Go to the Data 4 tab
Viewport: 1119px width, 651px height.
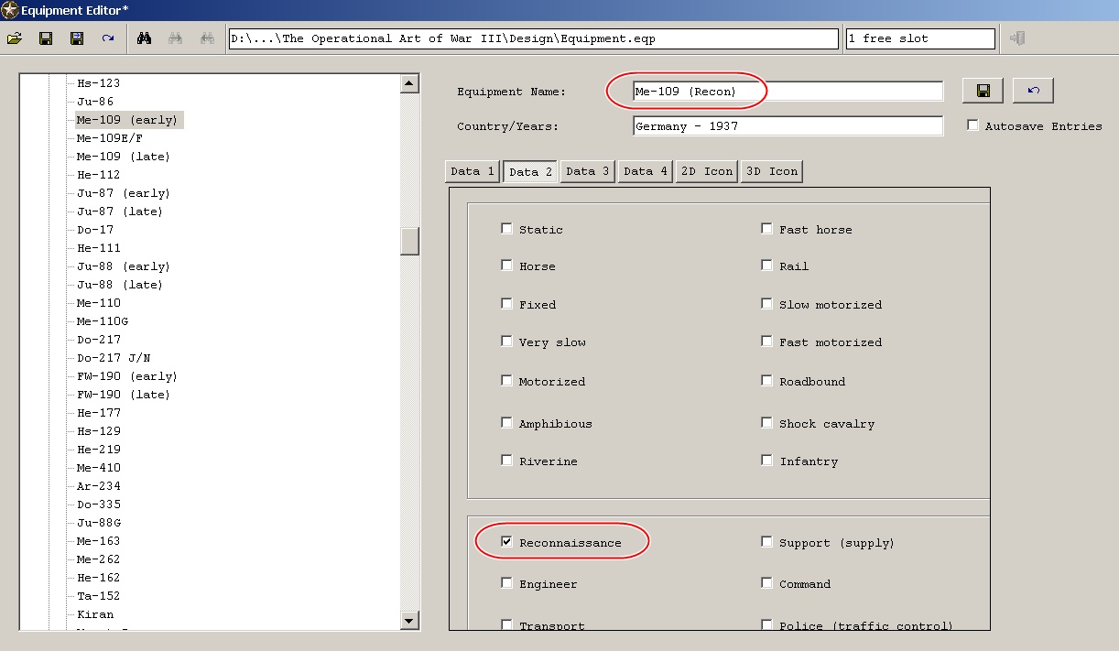click(646, 171)
